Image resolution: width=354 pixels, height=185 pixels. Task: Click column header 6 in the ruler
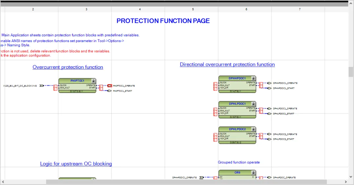point(246,10)
